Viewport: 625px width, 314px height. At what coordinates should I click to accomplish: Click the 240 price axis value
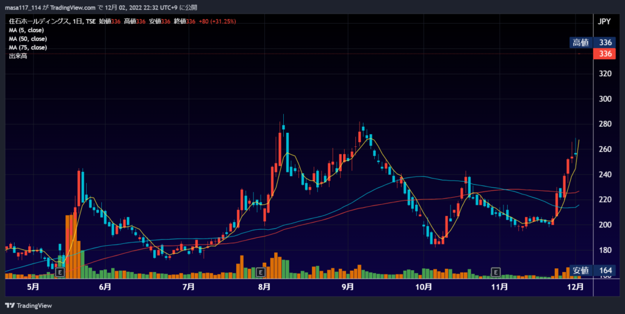coord(605,174)
